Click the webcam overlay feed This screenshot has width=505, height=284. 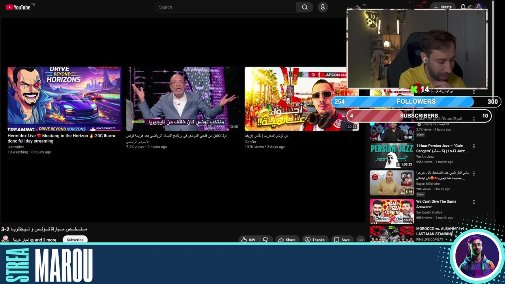click(417, 49)
